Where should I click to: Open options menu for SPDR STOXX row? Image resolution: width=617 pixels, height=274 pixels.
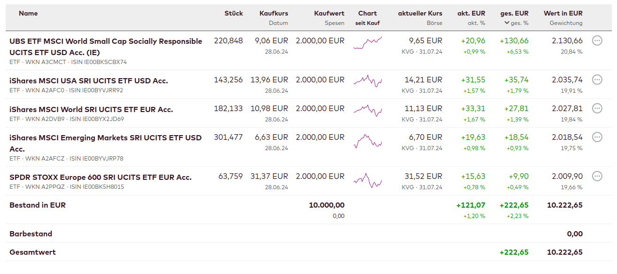(x=597, y=176)
